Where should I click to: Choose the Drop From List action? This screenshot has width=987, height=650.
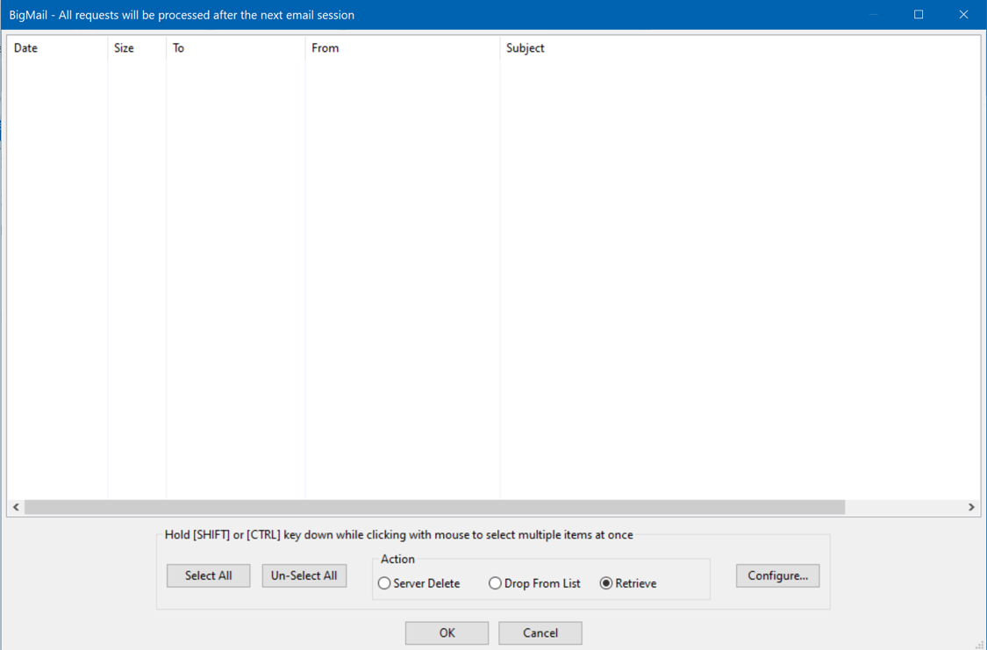534,583
